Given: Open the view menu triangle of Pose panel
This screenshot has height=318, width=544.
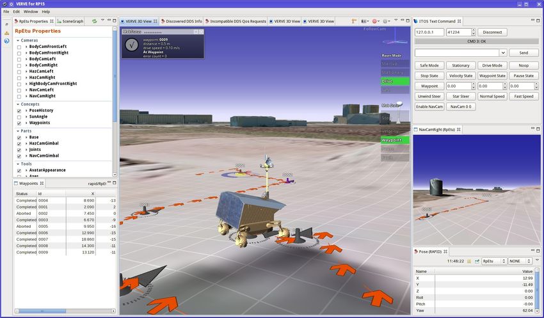Looking at the screenshot, I should coord(537,260).
